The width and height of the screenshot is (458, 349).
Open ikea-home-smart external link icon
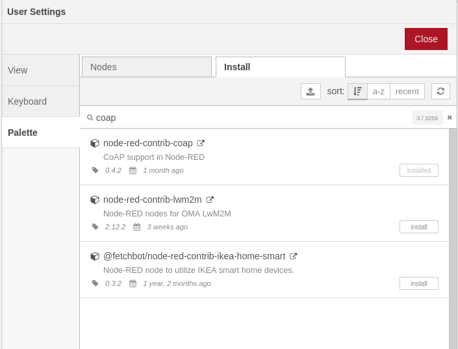293,256
